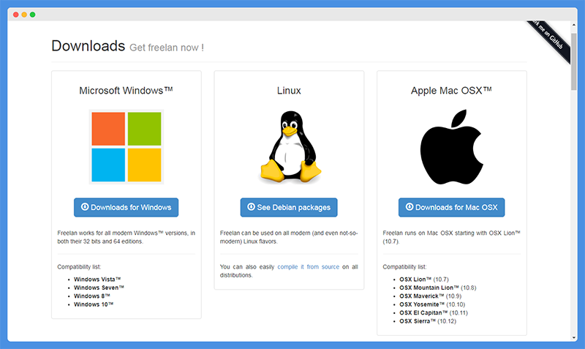Click the Apple logo image
585x349 pixels.
(451, 146)
